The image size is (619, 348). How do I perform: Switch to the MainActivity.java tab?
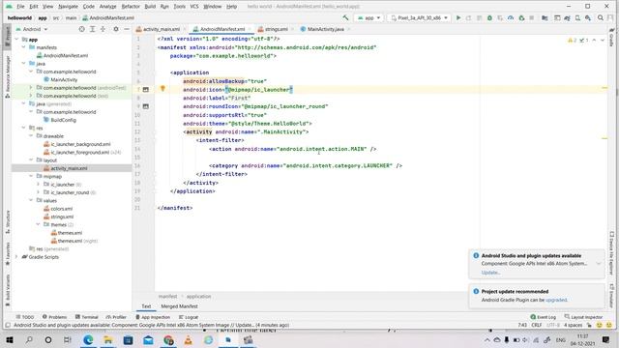pyautogui.click(x=325, y=29)
